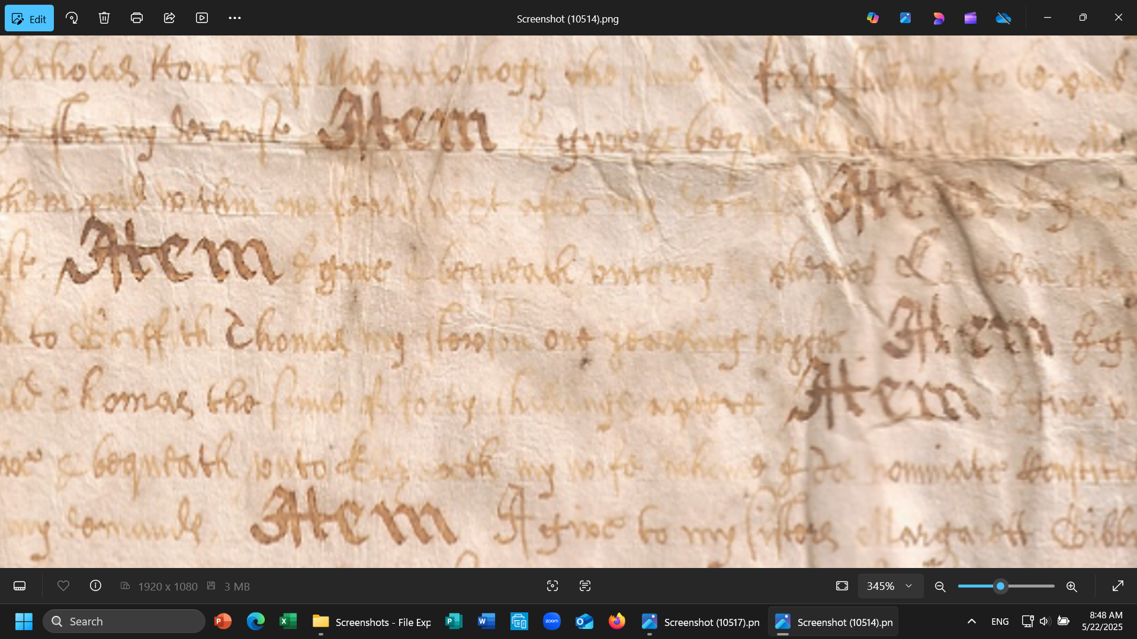The width and height of the screenshot is (1137, 639).
Task: Mark the screenshot as a favorite
Action: [x=63, y=586]
